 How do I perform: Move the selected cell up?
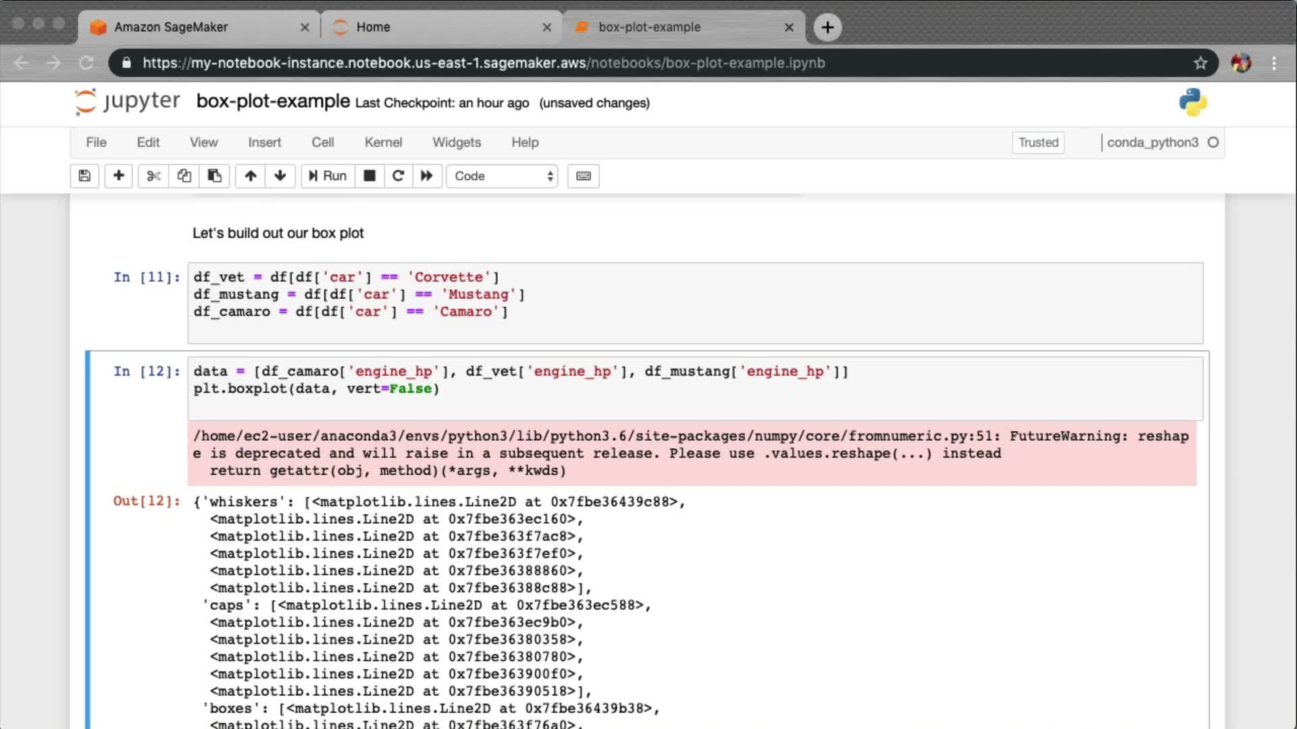click(251, 176)
